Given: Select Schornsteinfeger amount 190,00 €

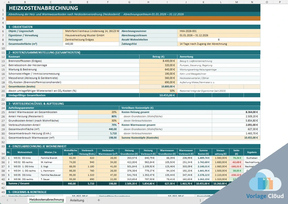Looking at the screenshot, I should (x=158, y=74).
